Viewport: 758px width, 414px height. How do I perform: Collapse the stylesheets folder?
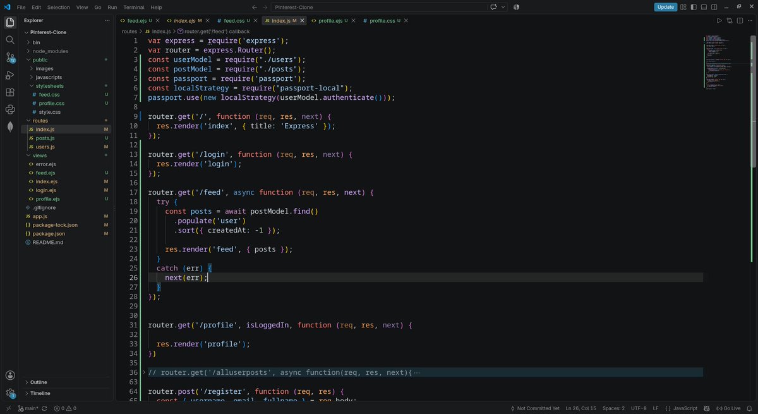(49, 86)
